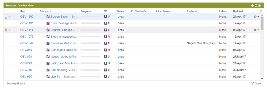
Task: Click epic icon beside Channel Lineups summary
Action: tap(48, 30)
